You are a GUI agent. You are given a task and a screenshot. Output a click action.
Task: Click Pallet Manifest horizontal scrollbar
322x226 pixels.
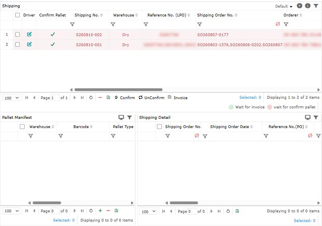point(47,203)
